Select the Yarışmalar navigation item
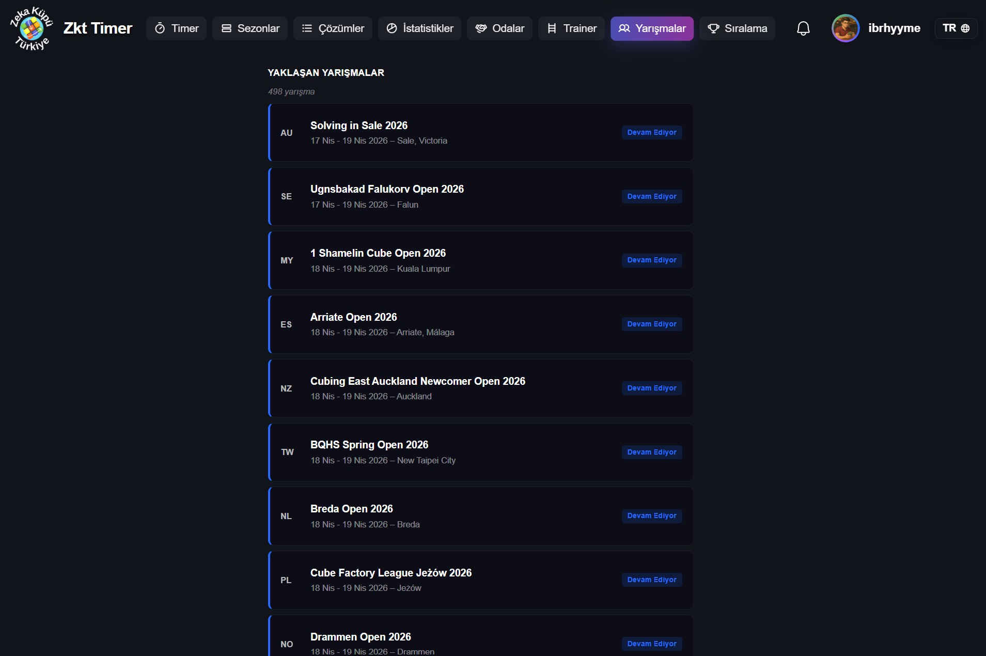This screenshot has height=656, width=986. pos(652,28)
